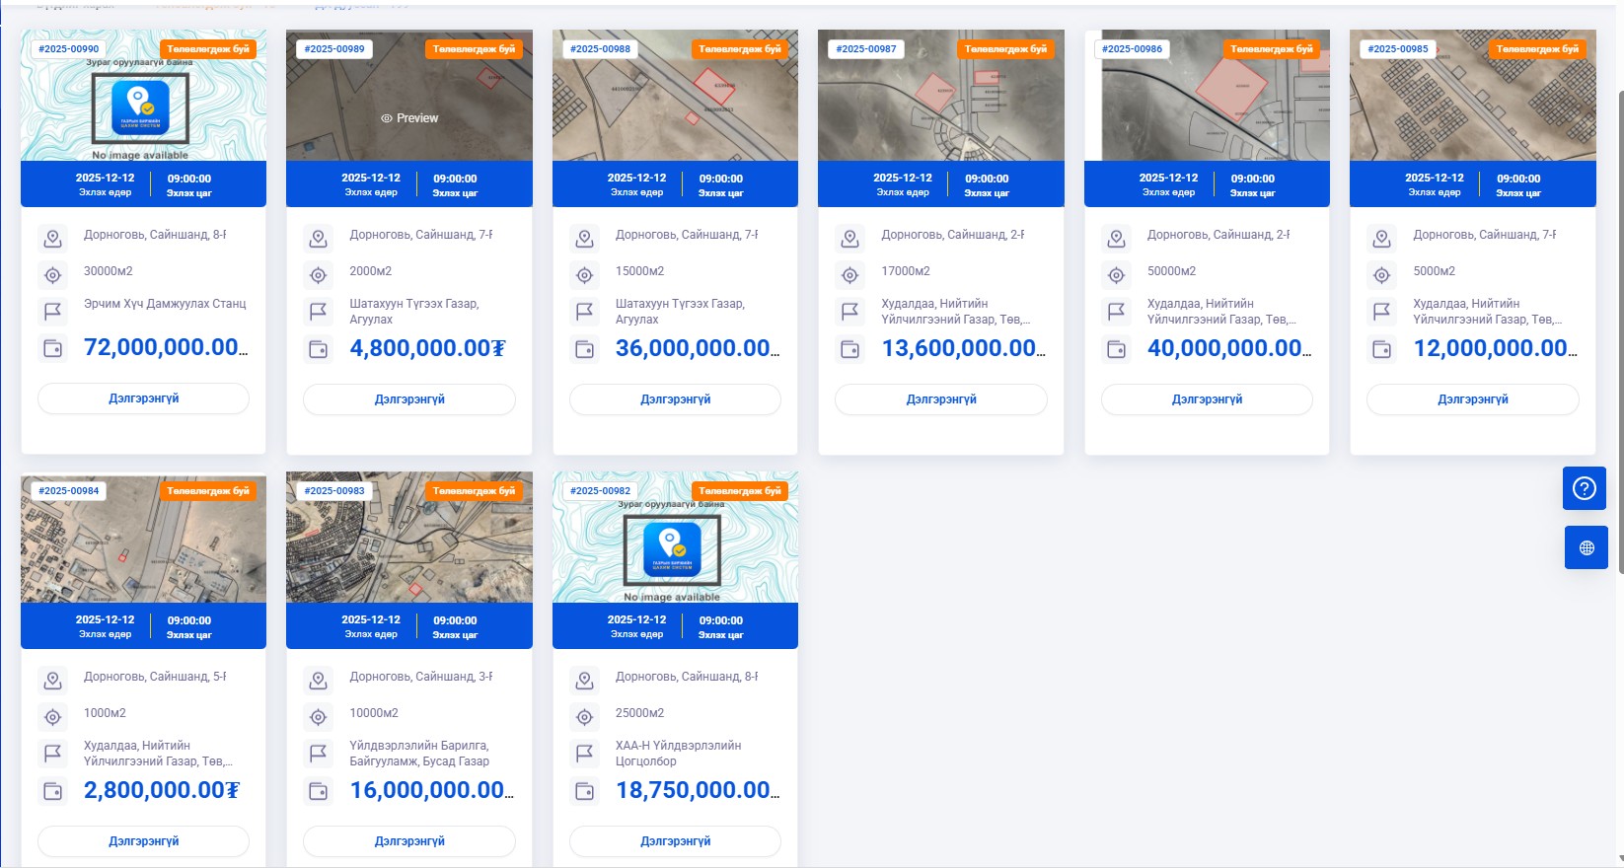
Task: Click the help question mark floating button
Action: (x=1585, y=488)
